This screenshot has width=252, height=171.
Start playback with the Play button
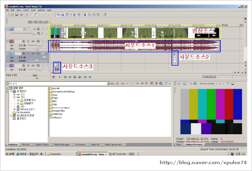[70, 77]
